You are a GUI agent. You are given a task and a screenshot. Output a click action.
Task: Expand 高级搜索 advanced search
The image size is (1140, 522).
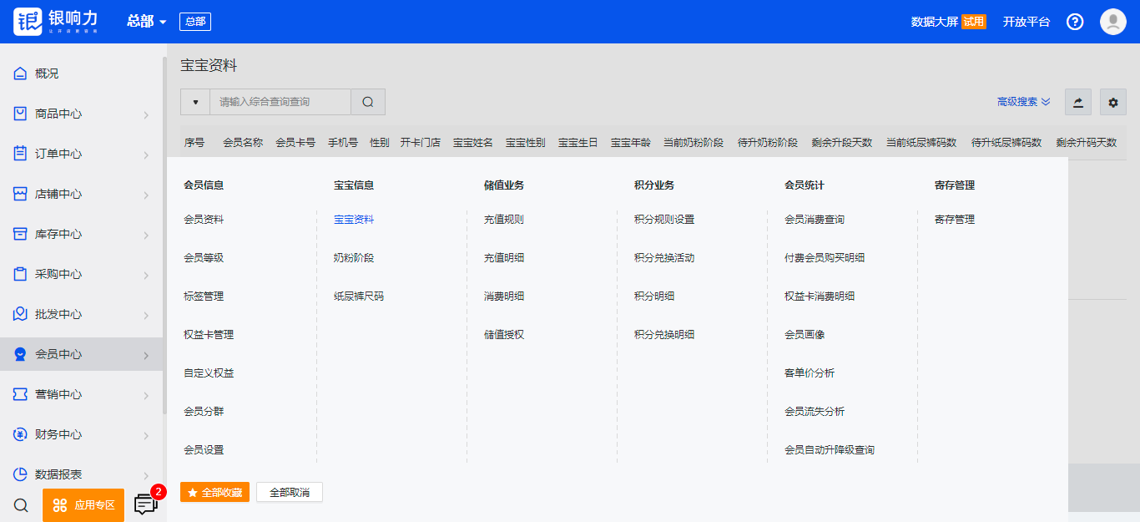tap(1023, 102)
